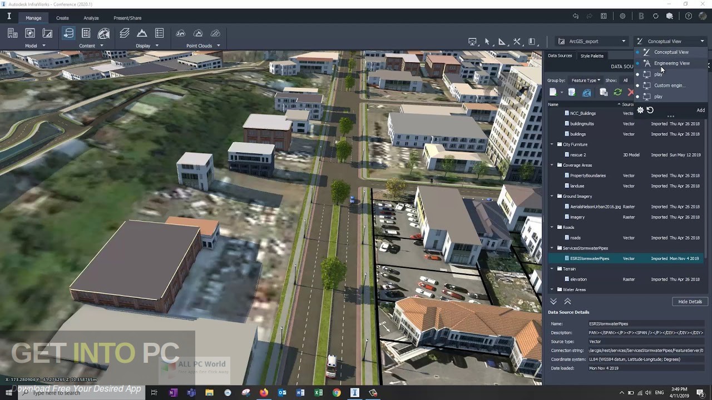The height and width of the screenshot is (400, 712).
Task: Collapse all groups double-chevron up
Action: (x=567, y=301)
